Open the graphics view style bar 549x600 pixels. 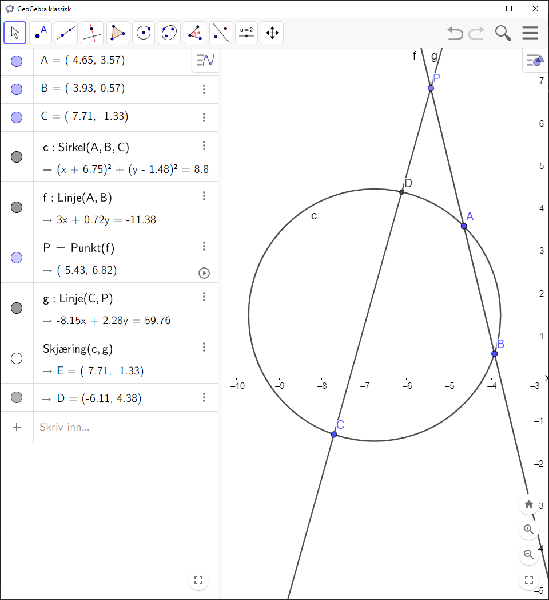[535, 60]
